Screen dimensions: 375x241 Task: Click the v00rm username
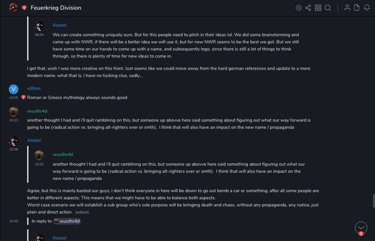click(34, 88)
